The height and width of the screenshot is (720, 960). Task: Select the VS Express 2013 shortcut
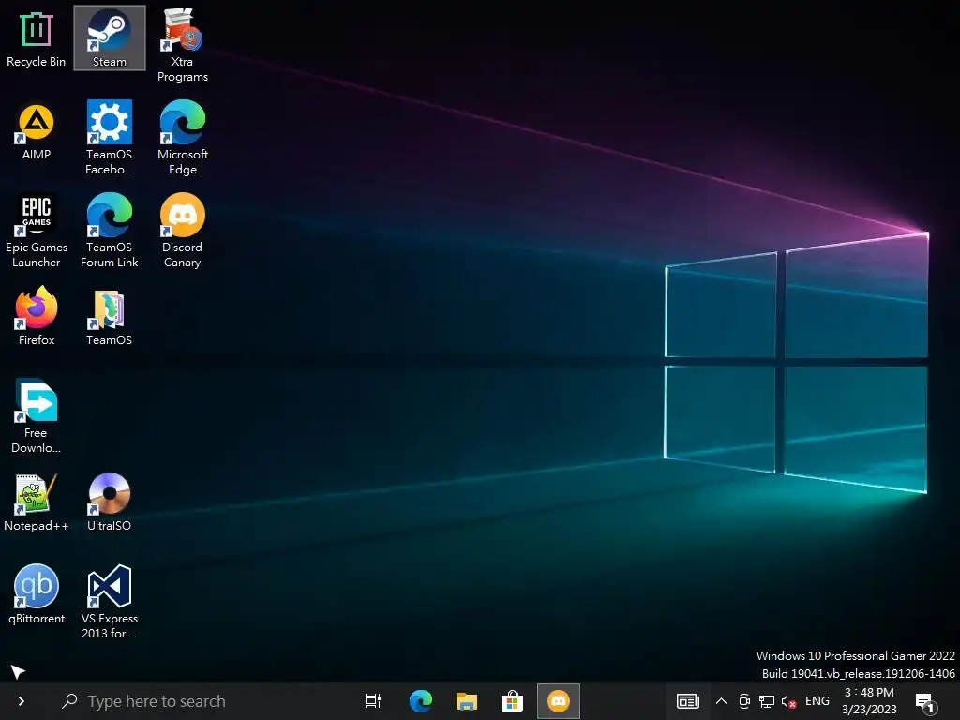click(x=110, y=603)
